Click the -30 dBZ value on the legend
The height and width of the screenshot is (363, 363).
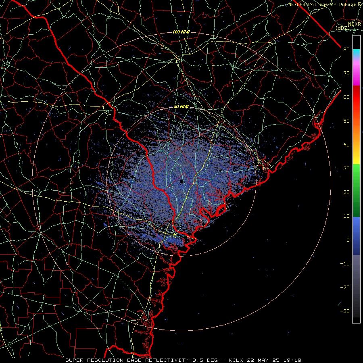pyautogui.click(x=345, y=311)
